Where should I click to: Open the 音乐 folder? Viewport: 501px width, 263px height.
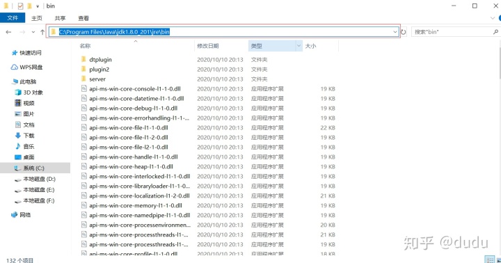(x=29, y=146)
